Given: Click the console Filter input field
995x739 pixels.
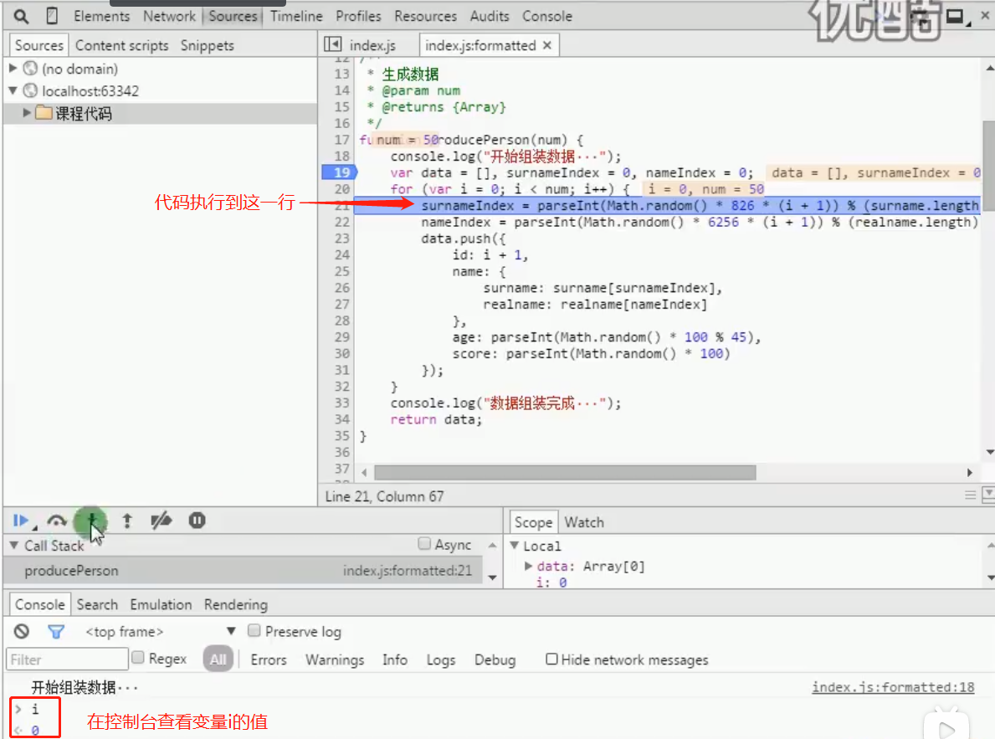Looking at the screenshot, I should pyautogui.click(x=67, y=659).
